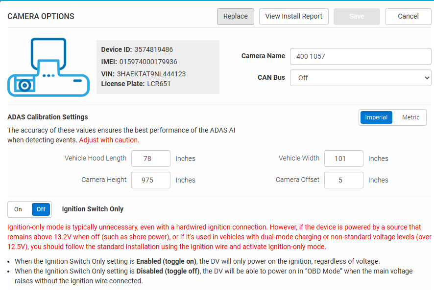Click the grayed-out Save button

pyautogui.click(x=357, y=16)
